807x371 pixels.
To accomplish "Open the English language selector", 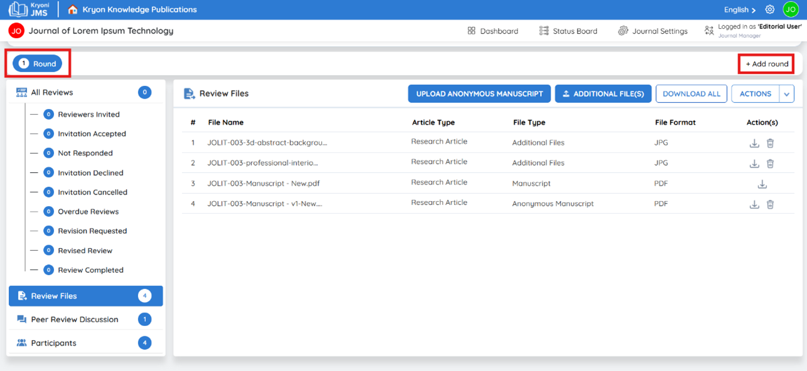I will (740, 9).
